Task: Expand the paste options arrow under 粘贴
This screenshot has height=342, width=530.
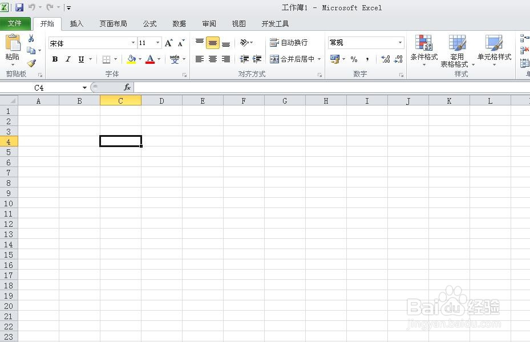Action: tap(13, 64)
